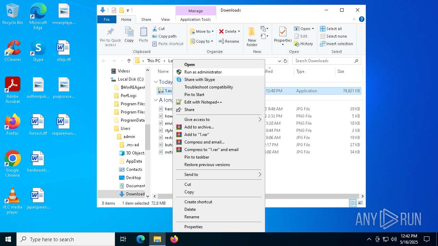Screen dimensions: 438x246
Task: Switch to details view button
Action: tap(353, 203)
